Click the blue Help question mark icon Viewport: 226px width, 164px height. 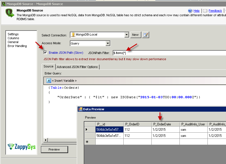[x=190, y=11]
